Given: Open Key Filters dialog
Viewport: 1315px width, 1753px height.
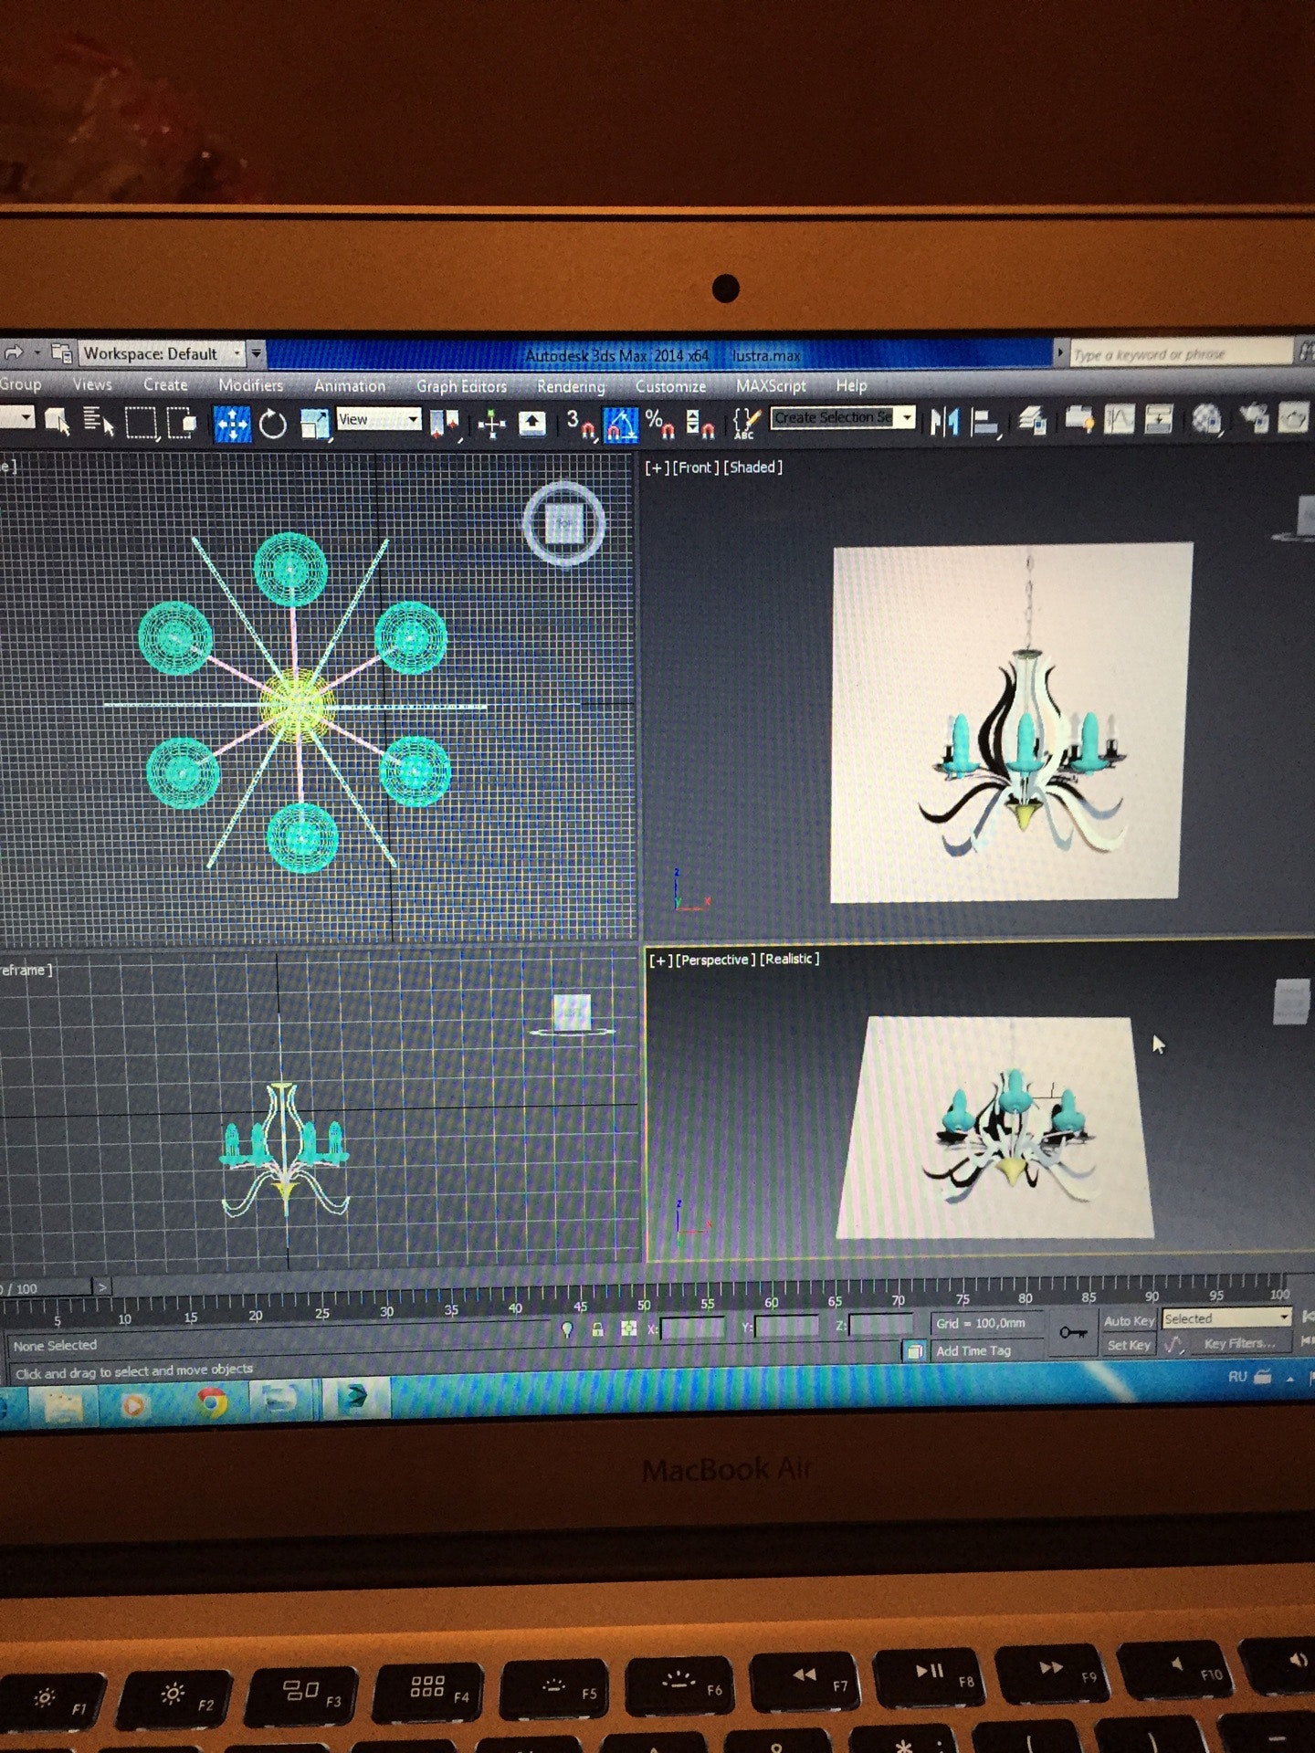Looking at the screenshot, I should point(1239,1343).
